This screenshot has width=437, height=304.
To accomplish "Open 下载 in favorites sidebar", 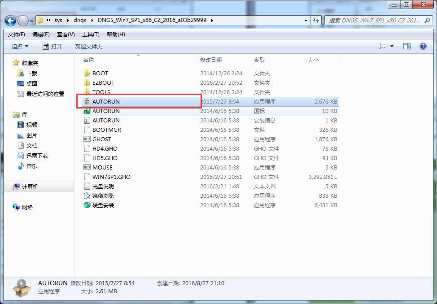I will [x=31, y=74].
